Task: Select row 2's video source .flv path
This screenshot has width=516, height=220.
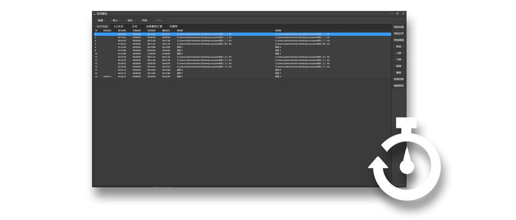Action: point(204,37)
